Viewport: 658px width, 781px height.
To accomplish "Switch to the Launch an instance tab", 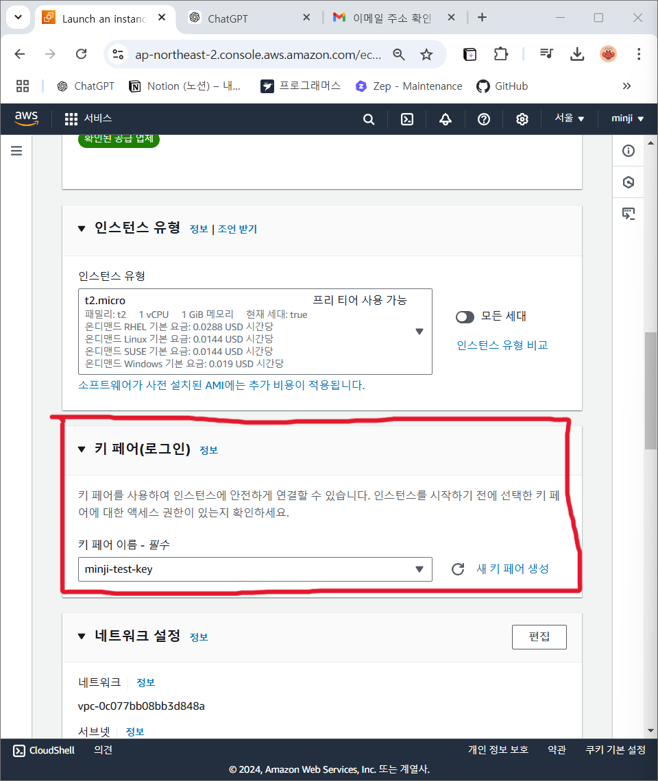I will (103, 18).
